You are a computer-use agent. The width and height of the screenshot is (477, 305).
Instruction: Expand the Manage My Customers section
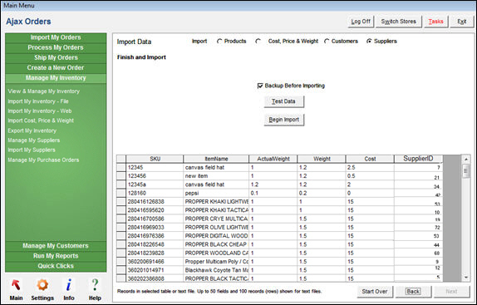[x=56, y=246]
